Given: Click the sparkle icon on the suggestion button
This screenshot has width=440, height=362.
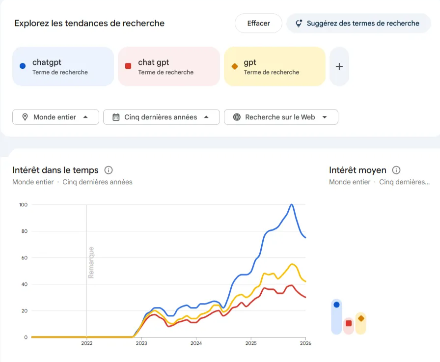Looking at the screenshot, I should [300, 23].
